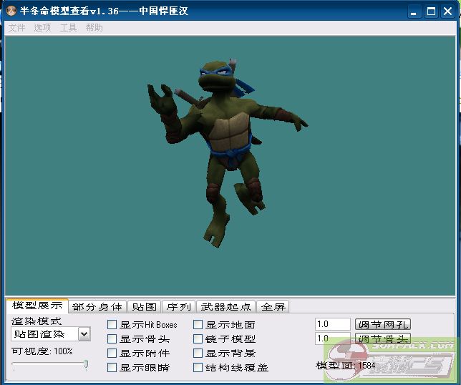The image size is (461, 385).
Task: Select the 部分身体 tab
Action: [x=97, y=307]
